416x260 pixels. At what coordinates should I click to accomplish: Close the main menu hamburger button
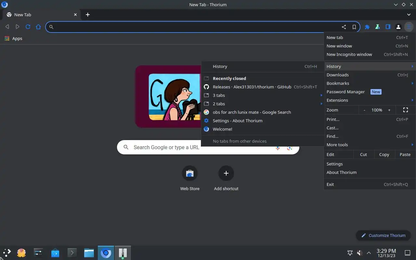409,27
